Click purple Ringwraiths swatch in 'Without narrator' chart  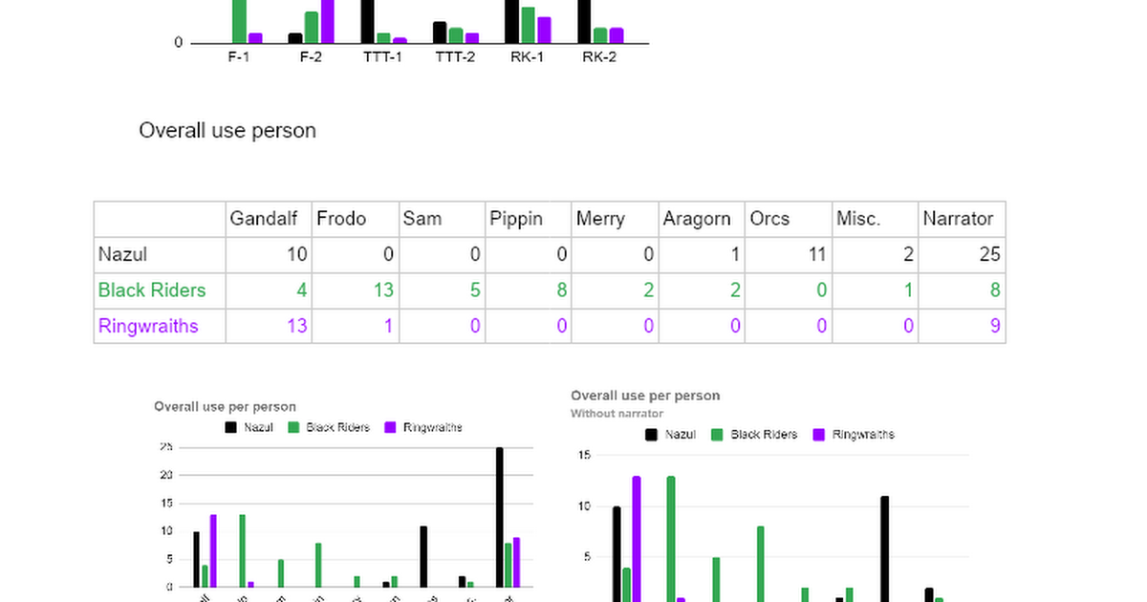[x=819, y=435]
